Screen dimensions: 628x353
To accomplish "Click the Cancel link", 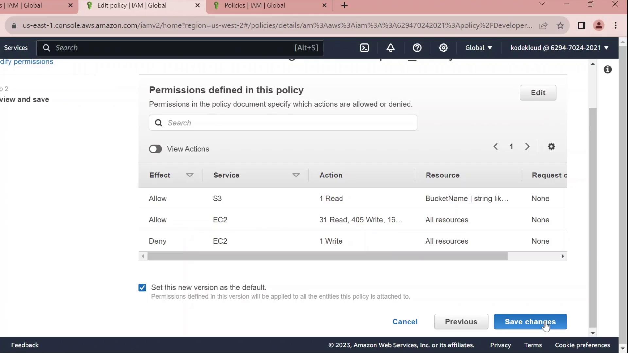I will [x=405, y=322].
